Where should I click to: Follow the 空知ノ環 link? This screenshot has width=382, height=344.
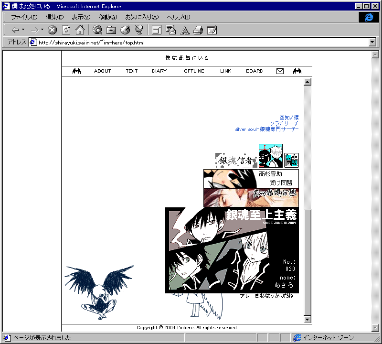289,118
